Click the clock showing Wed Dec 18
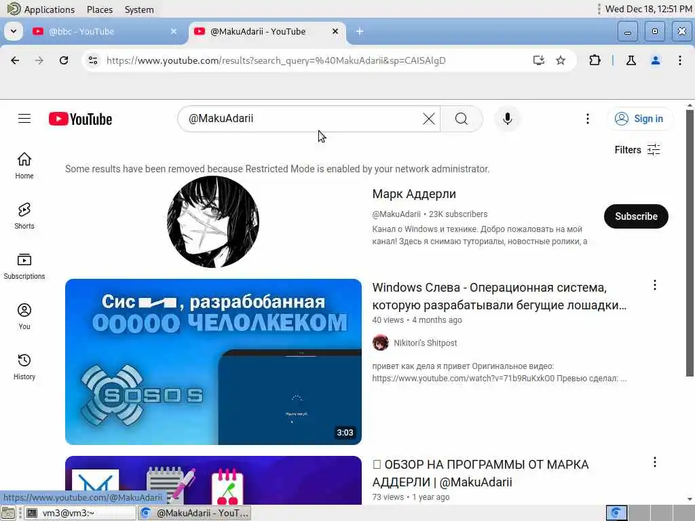 (648, 9)
